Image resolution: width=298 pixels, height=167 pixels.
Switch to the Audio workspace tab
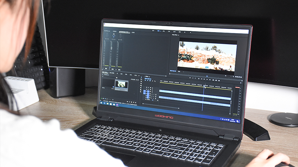(x=174, y=31)
